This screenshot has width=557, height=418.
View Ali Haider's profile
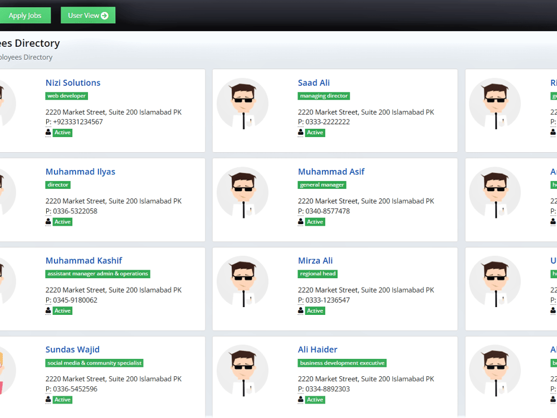(317, 349)
